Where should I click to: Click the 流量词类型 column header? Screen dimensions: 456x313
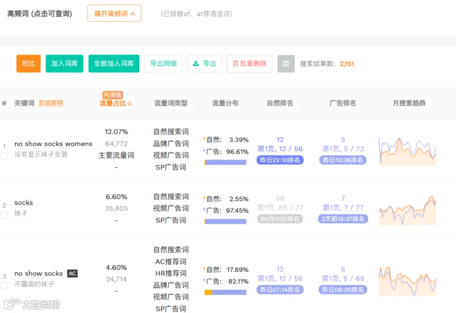pos(171,103)
